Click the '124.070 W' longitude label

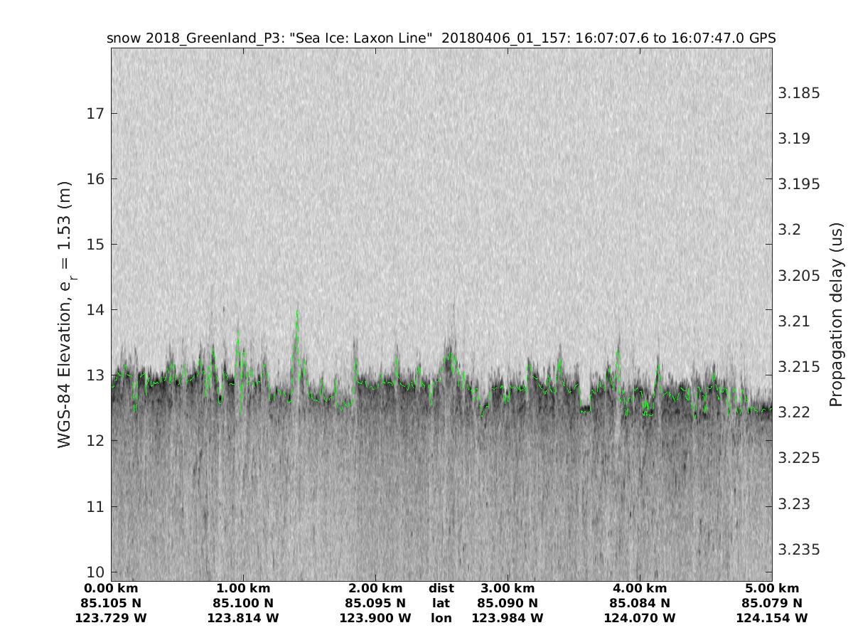pyautogui.click(x=640, y=619)
